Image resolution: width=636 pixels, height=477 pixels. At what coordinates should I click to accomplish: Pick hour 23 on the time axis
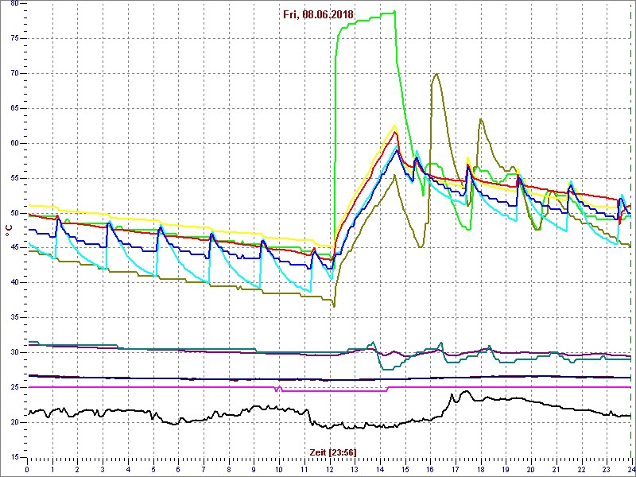[607, 471]
